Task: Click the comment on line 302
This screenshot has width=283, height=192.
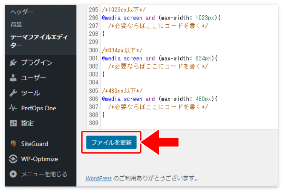Action: click(158, 66)
